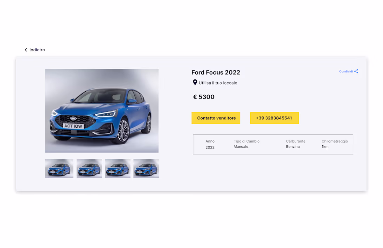383x248 pixels.
Task: Select the first car thumbnail
Action: (59, 169)
